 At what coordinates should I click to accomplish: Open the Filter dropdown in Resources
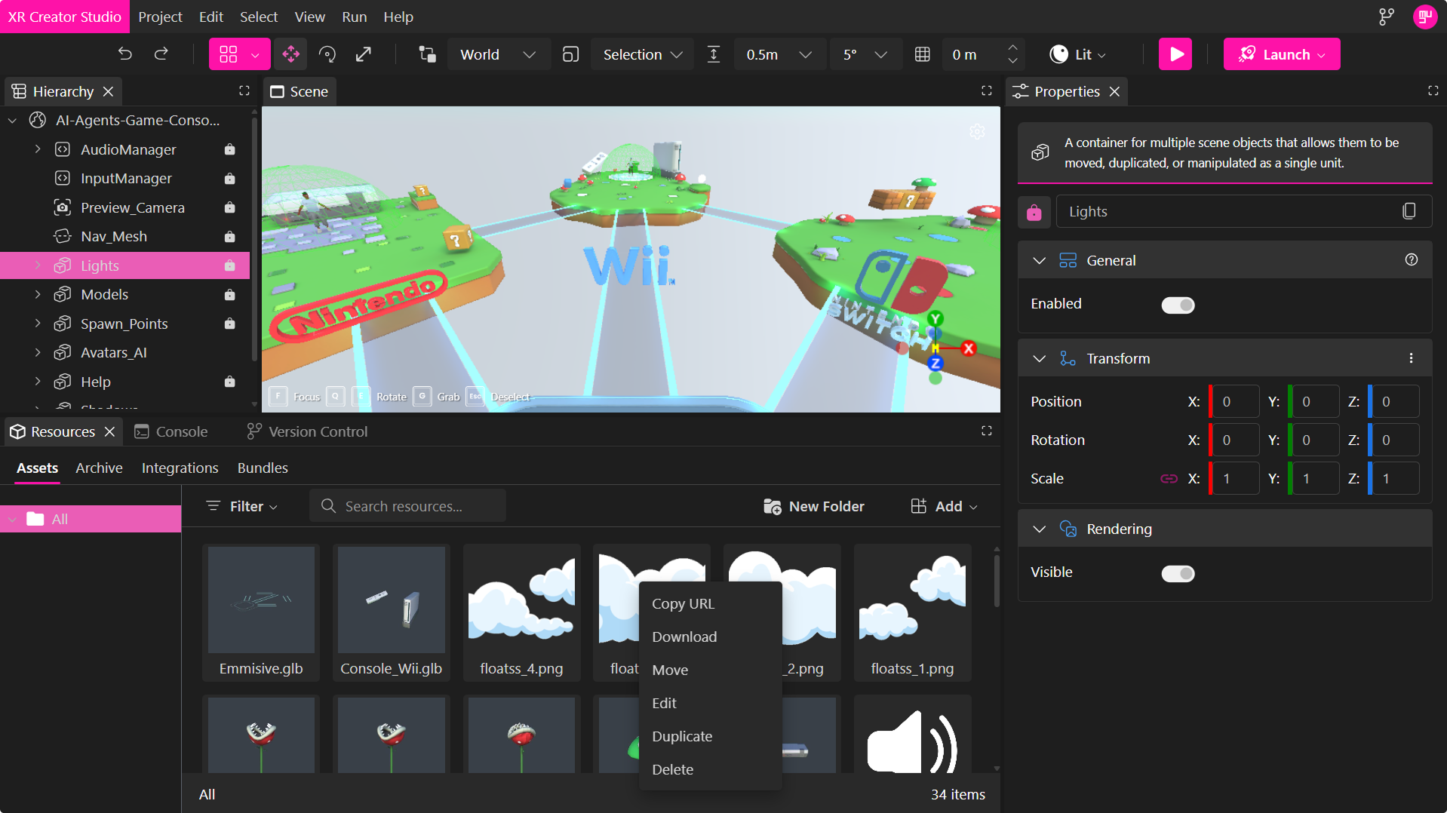click(x=242, y=506)
